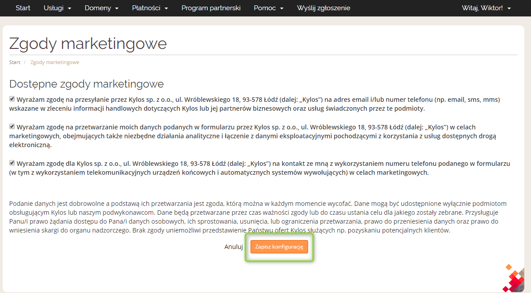531x293 pixels.
Task: Open the Witaj, Wiktor! user menu
Action: click(486, 8)
